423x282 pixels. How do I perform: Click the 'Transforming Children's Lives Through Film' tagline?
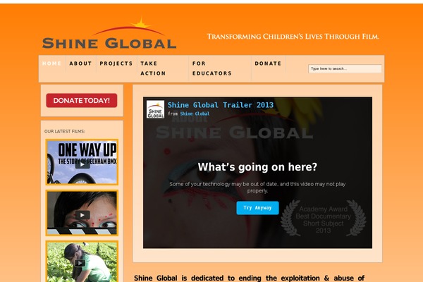[x=293, y=37]
